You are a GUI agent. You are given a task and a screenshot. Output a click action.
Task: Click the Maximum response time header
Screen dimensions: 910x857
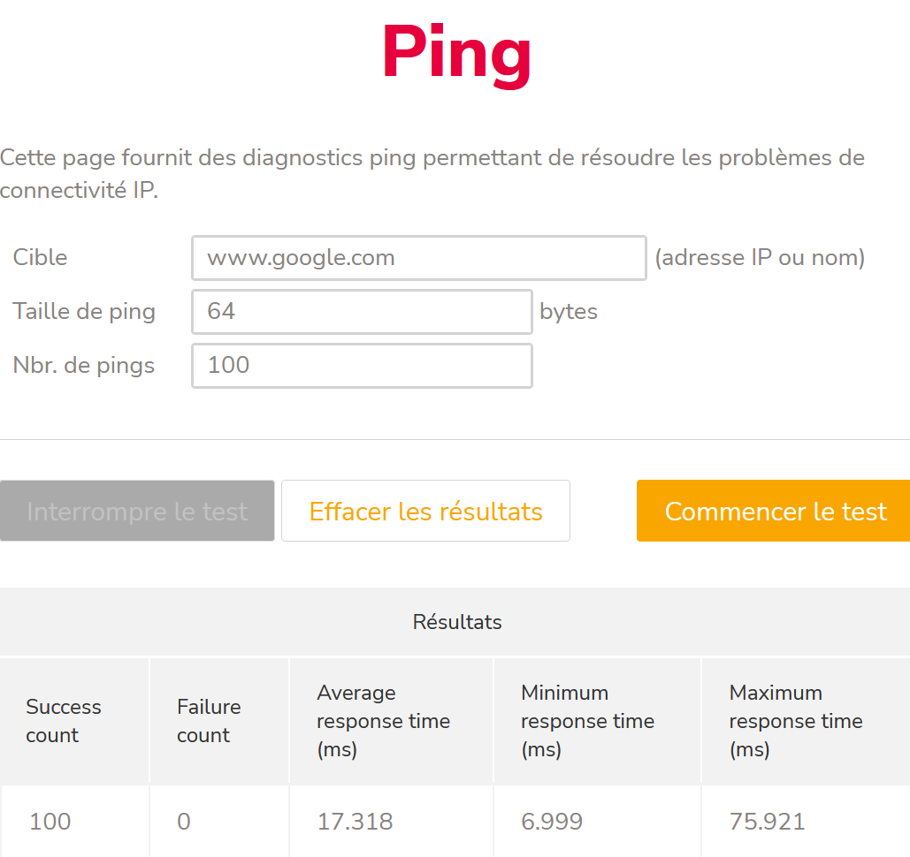click(x=795, y=721)
